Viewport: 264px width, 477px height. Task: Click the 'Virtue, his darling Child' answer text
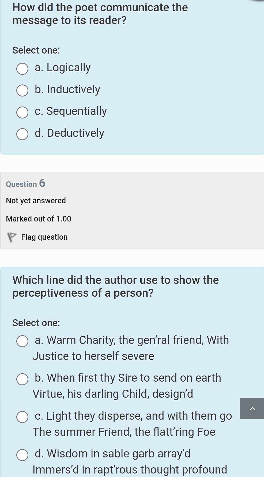[113, 394]
